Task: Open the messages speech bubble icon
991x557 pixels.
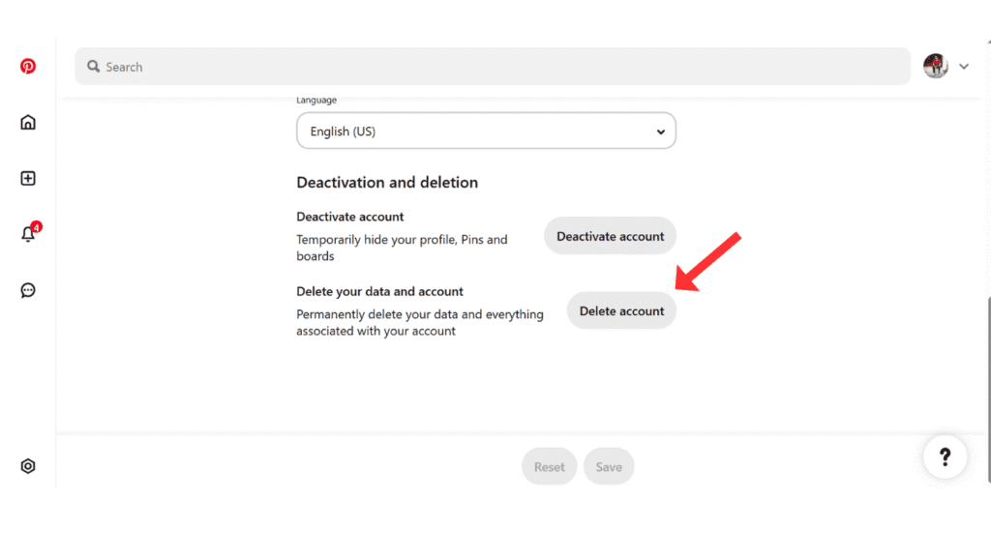Action: [x=28, y=290]
